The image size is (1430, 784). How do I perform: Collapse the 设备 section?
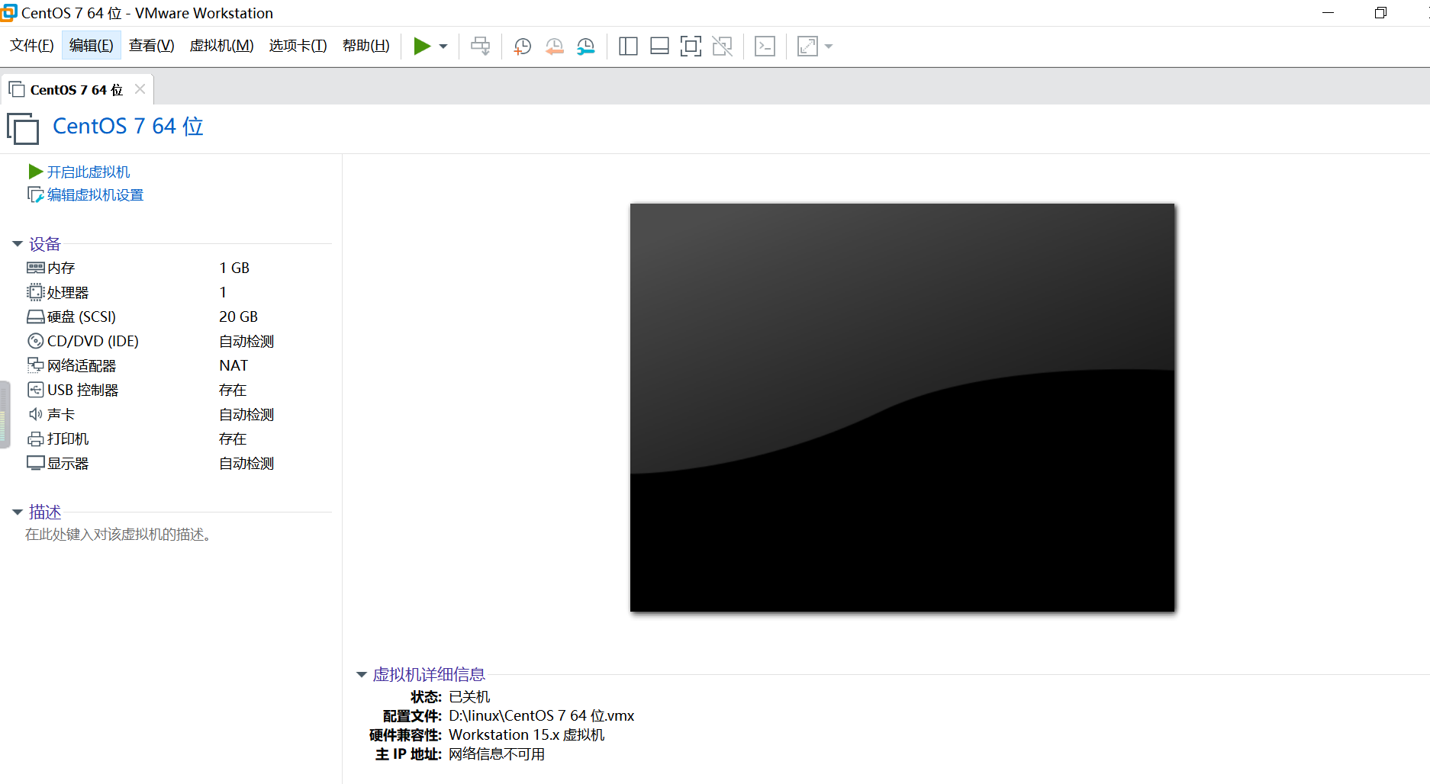(x=18, y=244)
